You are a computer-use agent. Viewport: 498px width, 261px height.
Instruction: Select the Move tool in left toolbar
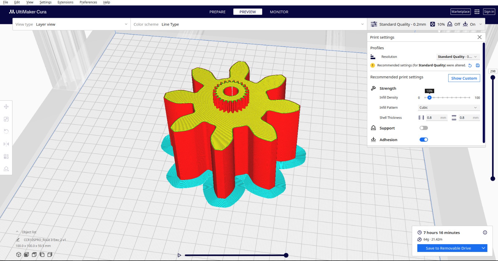[x=6, y=107]
